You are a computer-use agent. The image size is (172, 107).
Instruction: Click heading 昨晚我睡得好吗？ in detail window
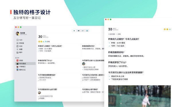point(116,52)
